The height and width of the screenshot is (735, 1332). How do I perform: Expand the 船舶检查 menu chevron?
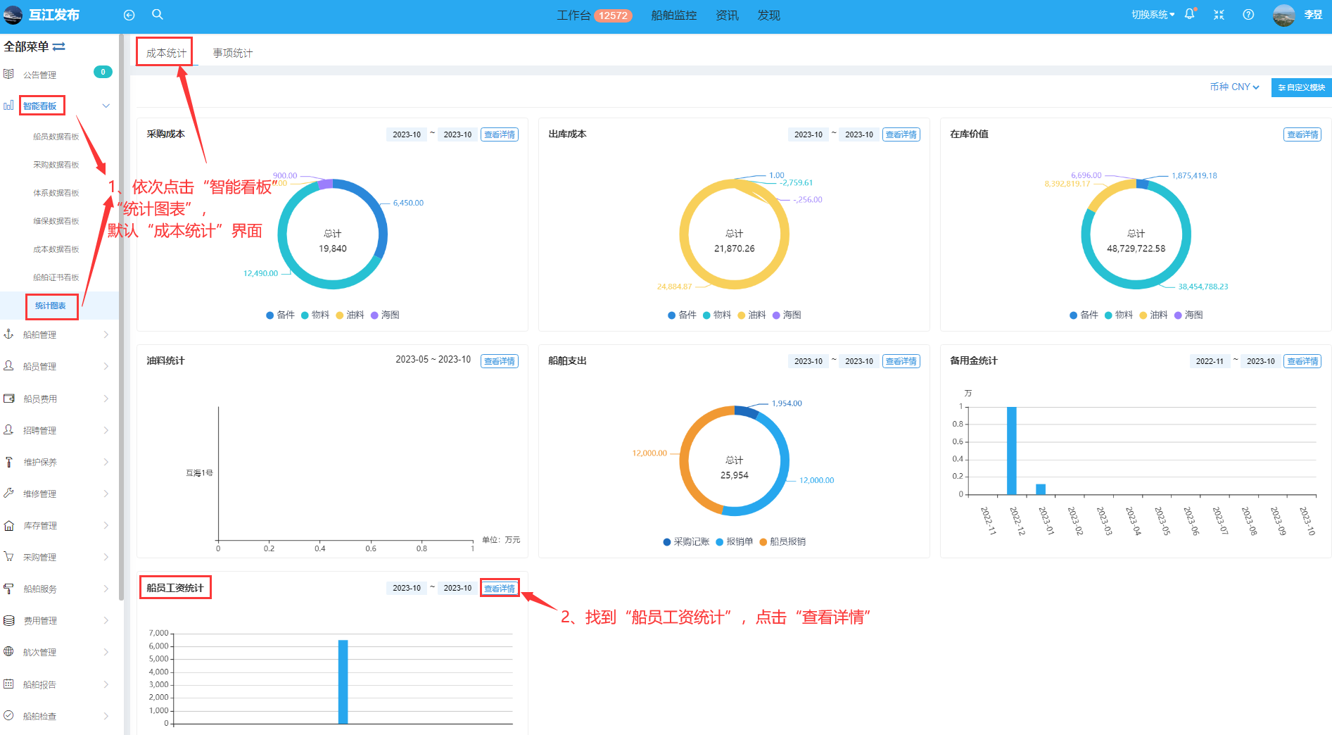(x=106, y=716)
